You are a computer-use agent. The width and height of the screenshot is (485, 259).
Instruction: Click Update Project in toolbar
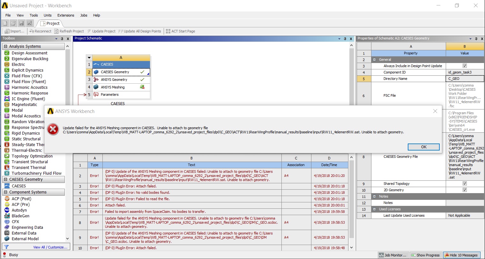(x=101, y=31)
